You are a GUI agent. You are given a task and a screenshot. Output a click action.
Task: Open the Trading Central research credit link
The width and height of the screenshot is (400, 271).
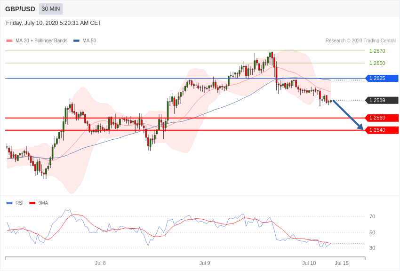[x=360, y=41]
